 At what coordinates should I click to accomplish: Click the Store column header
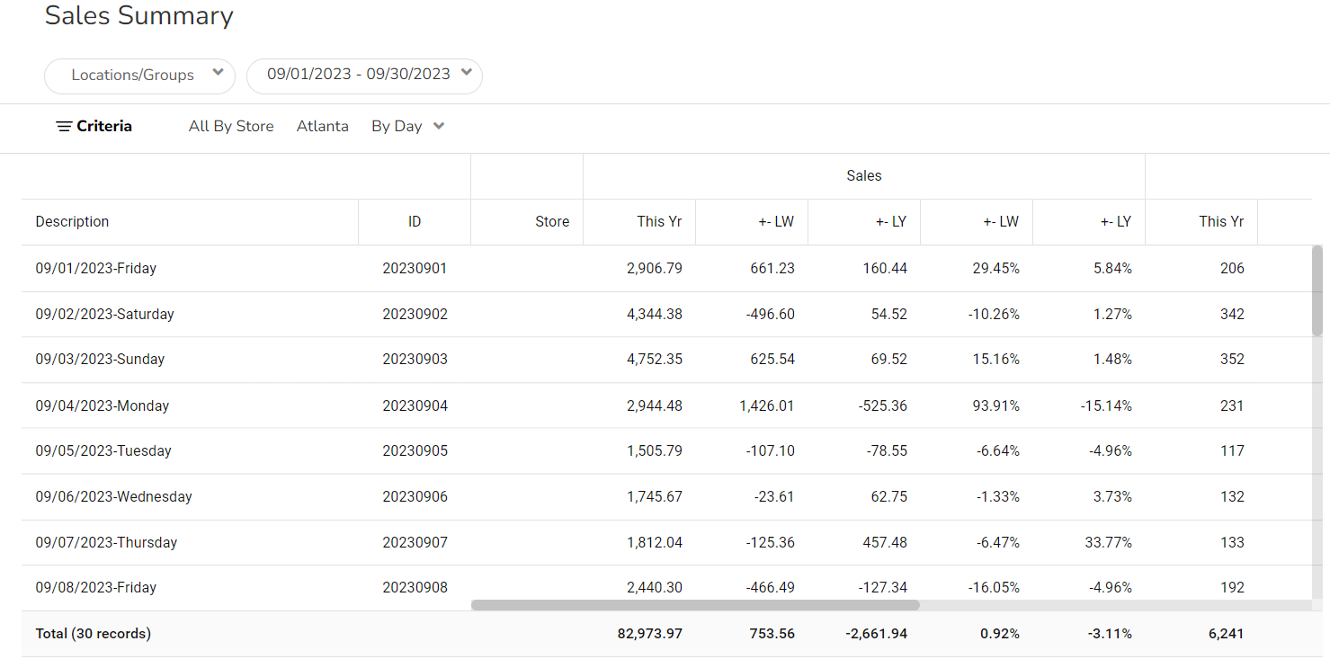click(x=551, y=222)
